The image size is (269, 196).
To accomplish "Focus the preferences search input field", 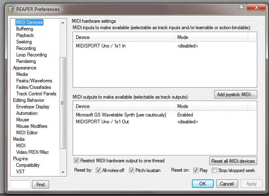I will [20, 184].
